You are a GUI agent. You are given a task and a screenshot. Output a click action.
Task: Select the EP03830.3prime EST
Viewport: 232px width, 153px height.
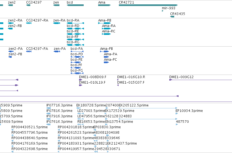coord(95,130)
